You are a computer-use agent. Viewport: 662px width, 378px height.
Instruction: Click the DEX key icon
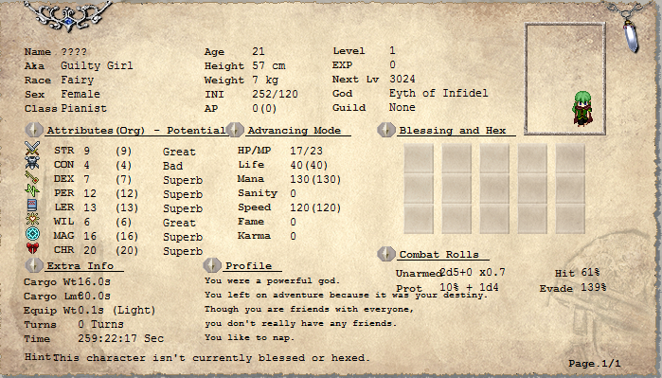(x=32, y=177)
